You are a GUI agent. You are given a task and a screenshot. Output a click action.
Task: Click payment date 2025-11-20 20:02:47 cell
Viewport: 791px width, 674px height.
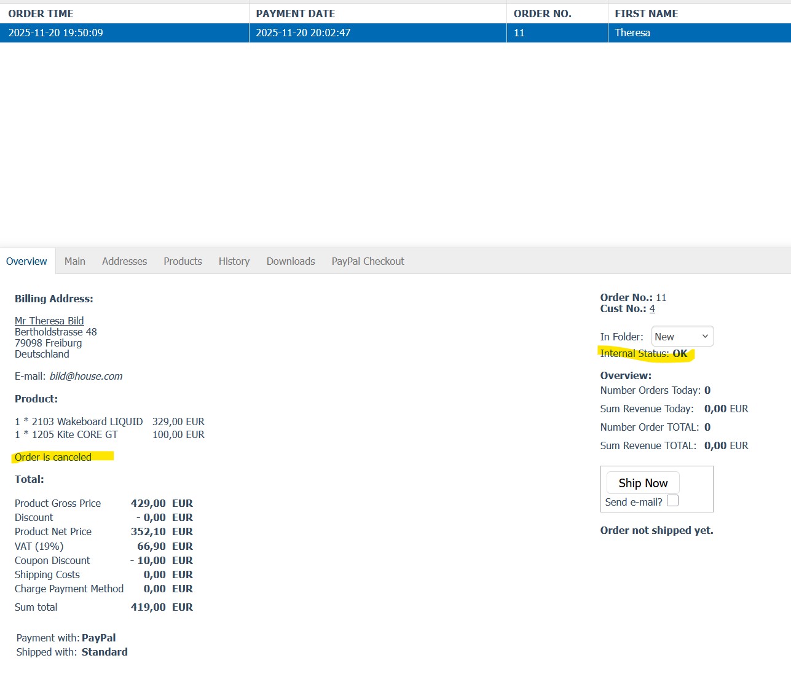(303, 33)
